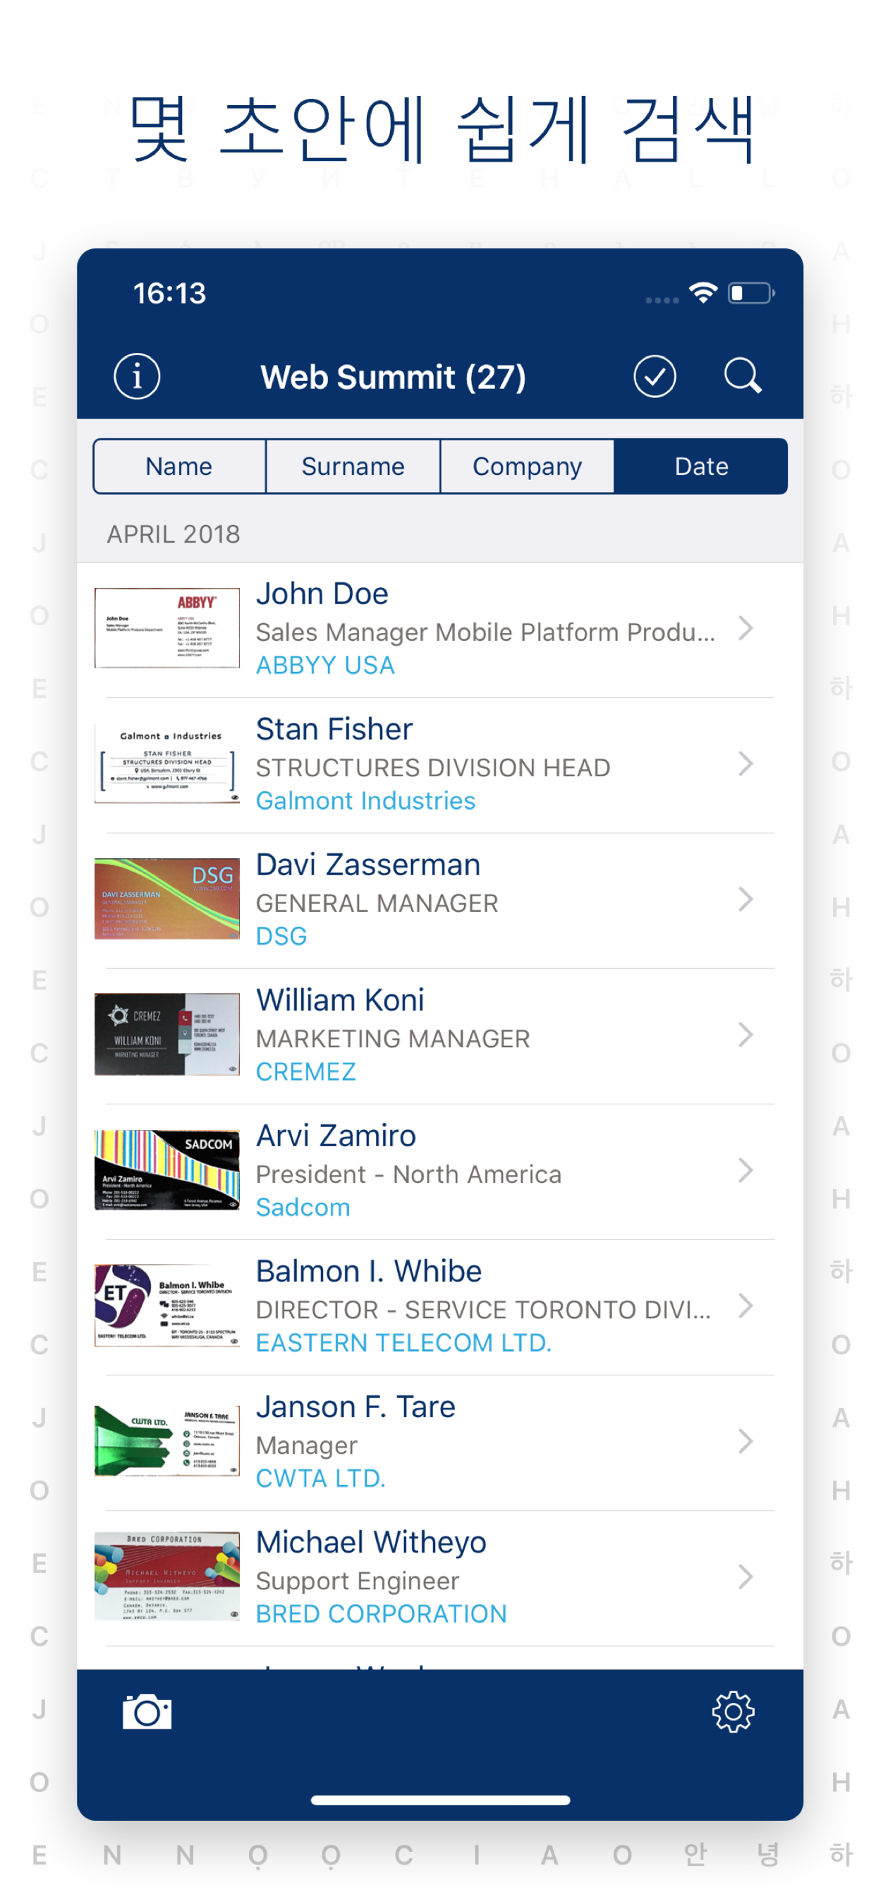
Task: Tap CREMEZ company label
Action: click(x=305, y=1071)
